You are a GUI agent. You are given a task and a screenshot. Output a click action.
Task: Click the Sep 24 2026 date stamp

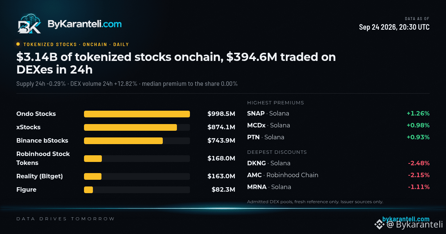394,27
